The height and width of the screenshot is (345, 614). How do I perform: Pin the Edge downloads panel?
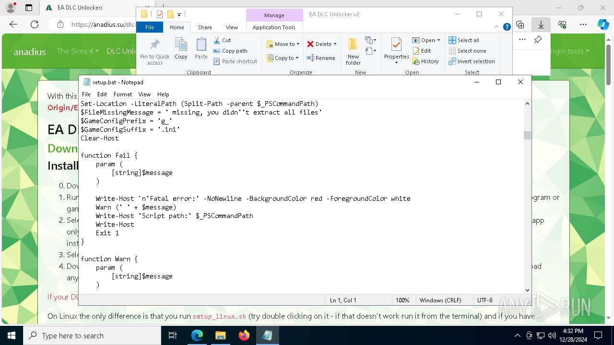click(x=538, y=40)
